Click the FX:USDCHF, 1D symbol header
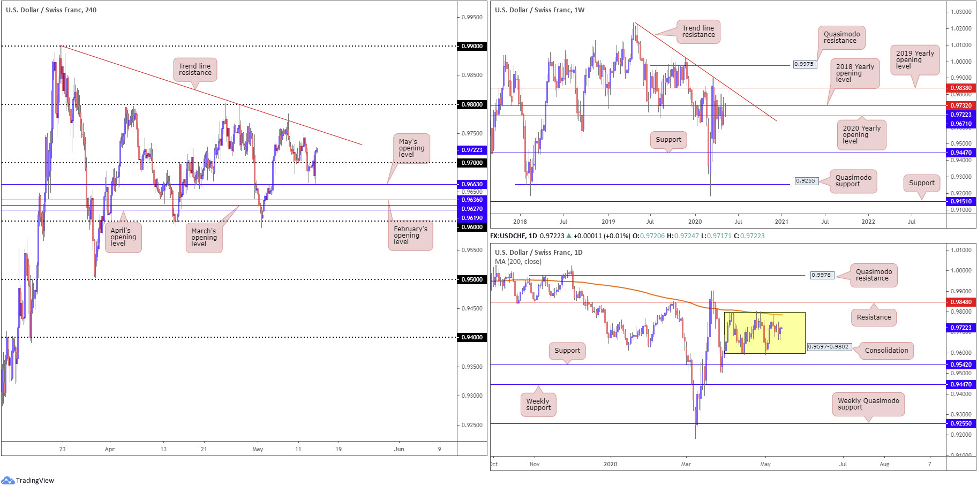This screenshot has width=977, height=486. point(513,236)
